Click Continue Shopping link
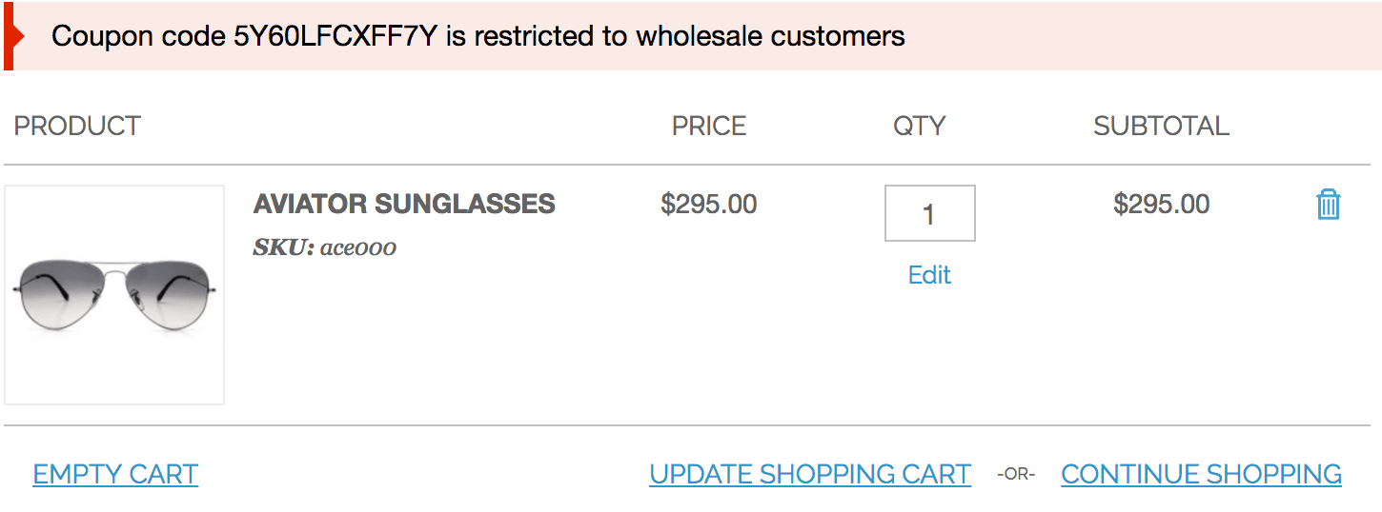This screenshot has width=1382, height=512. [x=1201, y=474]
